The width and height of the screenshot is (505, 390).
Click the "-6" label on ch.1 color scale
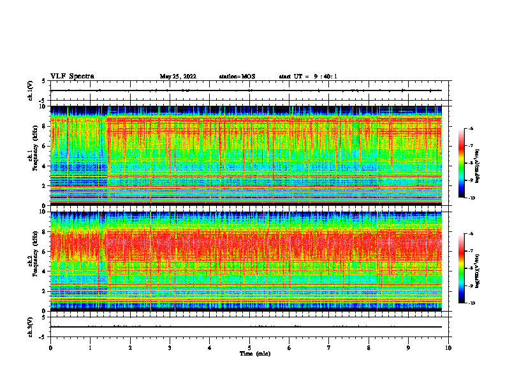click(x=471, y=128)
